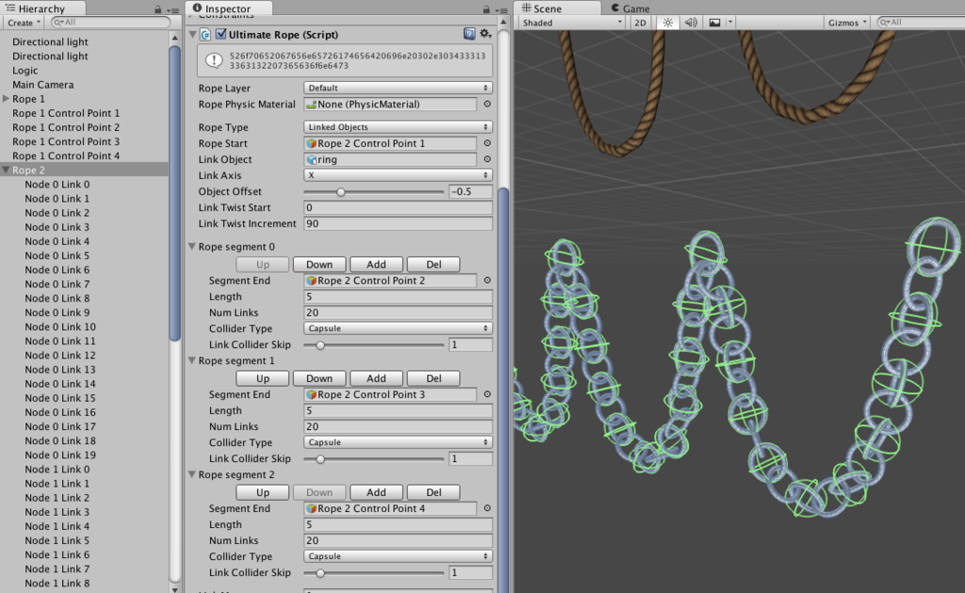The image size is (965, 593).
Task: Lock the Inspector panel with the padlock icon
Action: pos(486,9)
